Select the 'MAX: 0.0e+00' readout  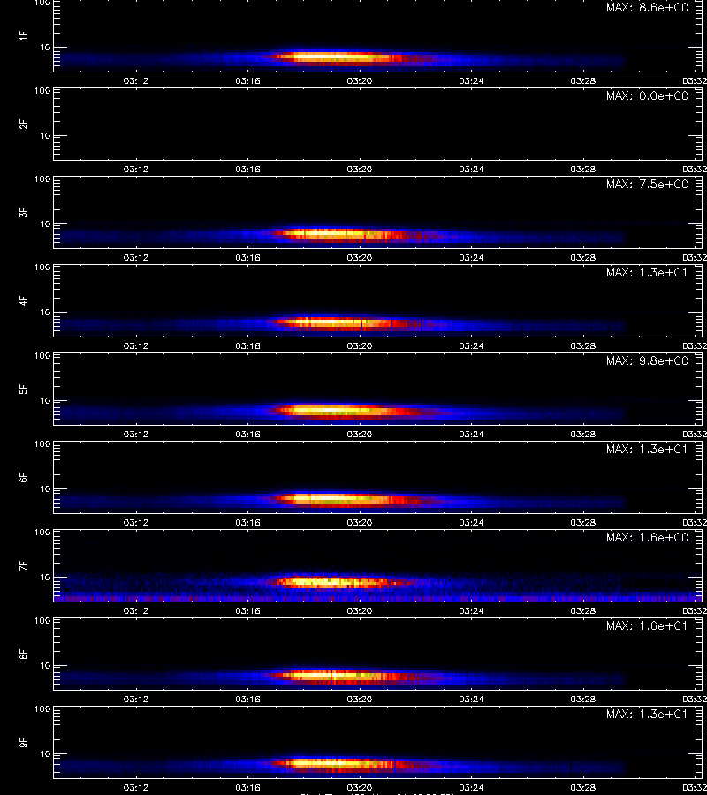click(x=647, y=95)
